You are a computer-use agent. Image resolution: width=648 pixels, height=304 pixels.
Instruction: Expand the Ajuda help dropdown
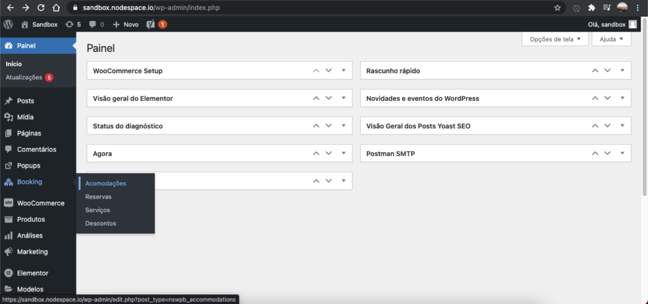click(611, 39)
